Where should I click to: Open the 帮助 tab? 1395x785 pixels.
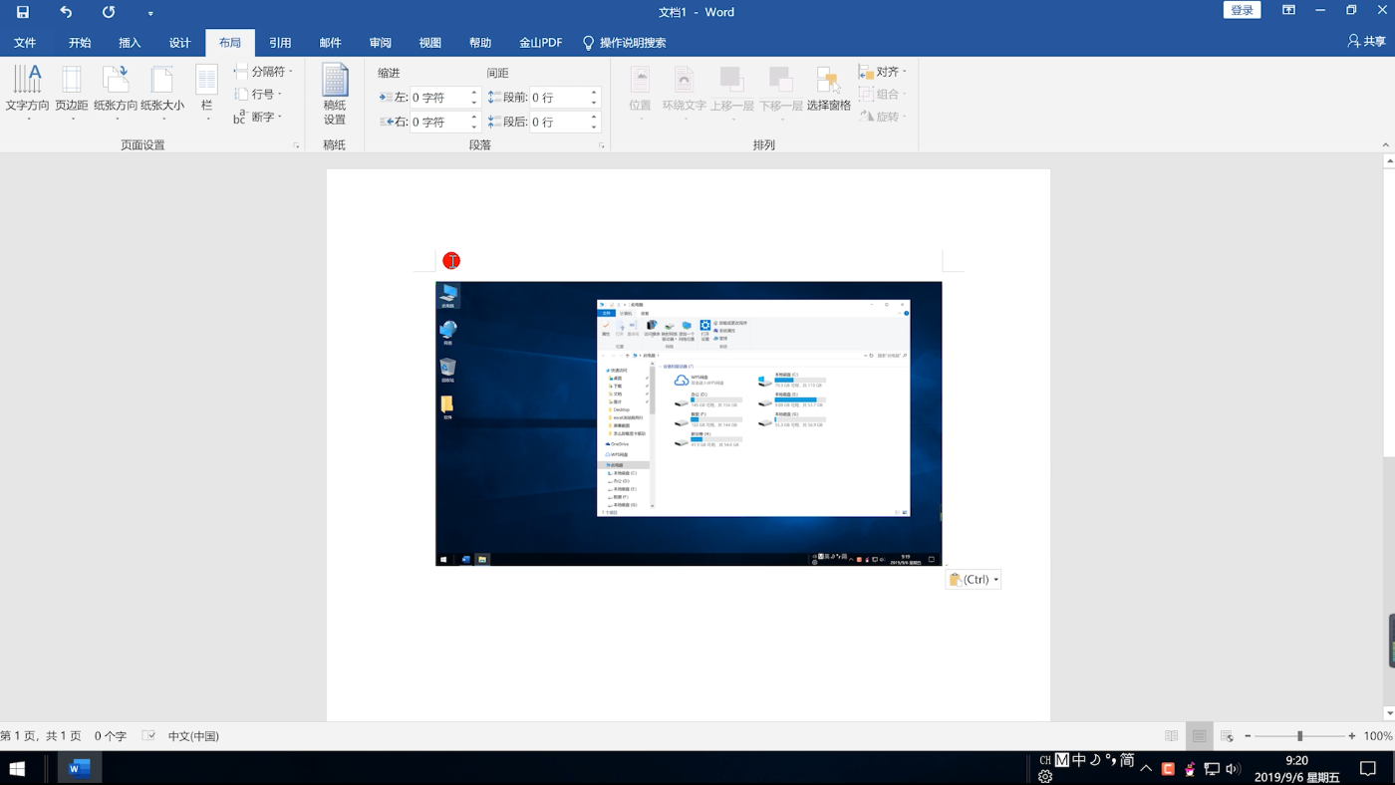(480, 43)
